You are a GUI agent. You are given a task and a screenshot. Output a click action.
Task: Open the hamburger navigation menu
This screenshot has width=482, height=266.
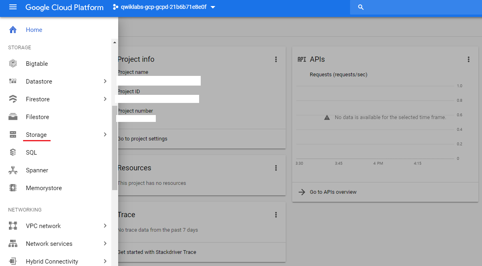pyautogui.click(x=13, y=7)
